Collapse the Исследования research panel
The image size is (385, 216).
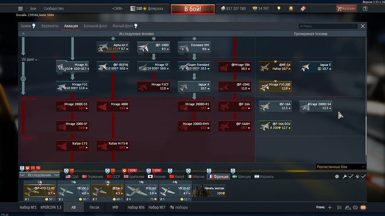pos(39,175)
